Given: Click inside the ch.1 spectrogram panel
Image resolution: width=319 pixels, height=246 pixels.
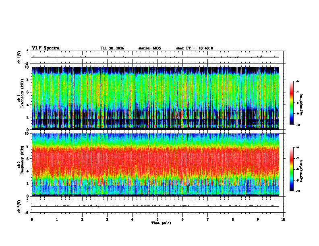Looking at the screenshot, I should 155,98.
